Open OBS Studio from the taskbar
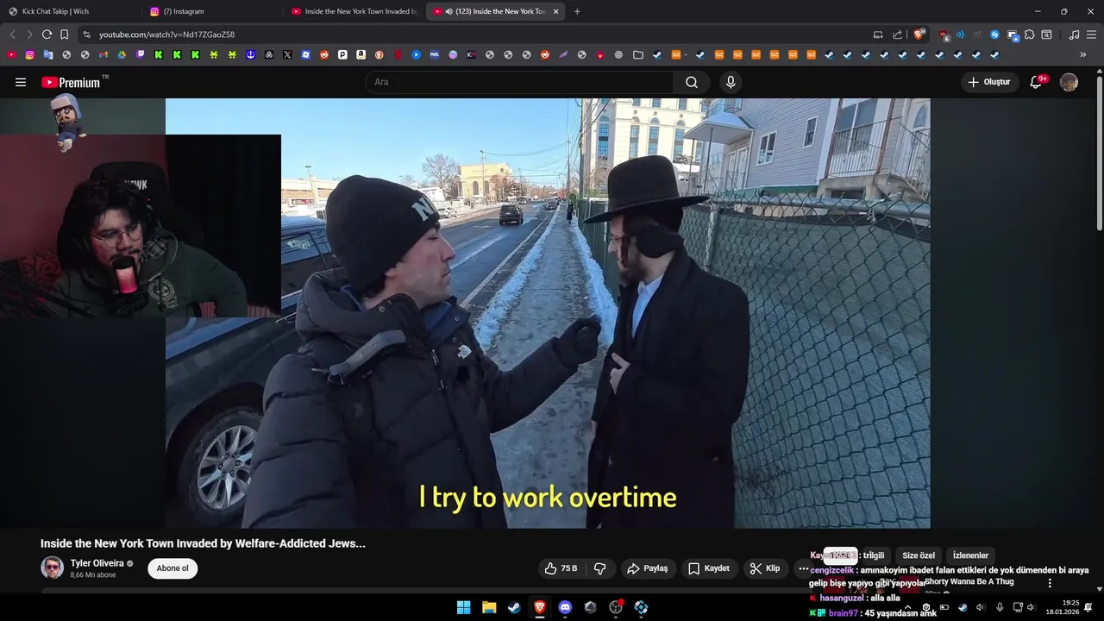The width and height of the screenshot is (1104, 621). point(616,607)
